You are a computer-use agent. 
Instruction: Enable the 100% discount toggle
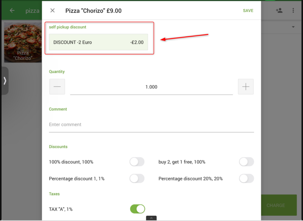pos(137,162)
